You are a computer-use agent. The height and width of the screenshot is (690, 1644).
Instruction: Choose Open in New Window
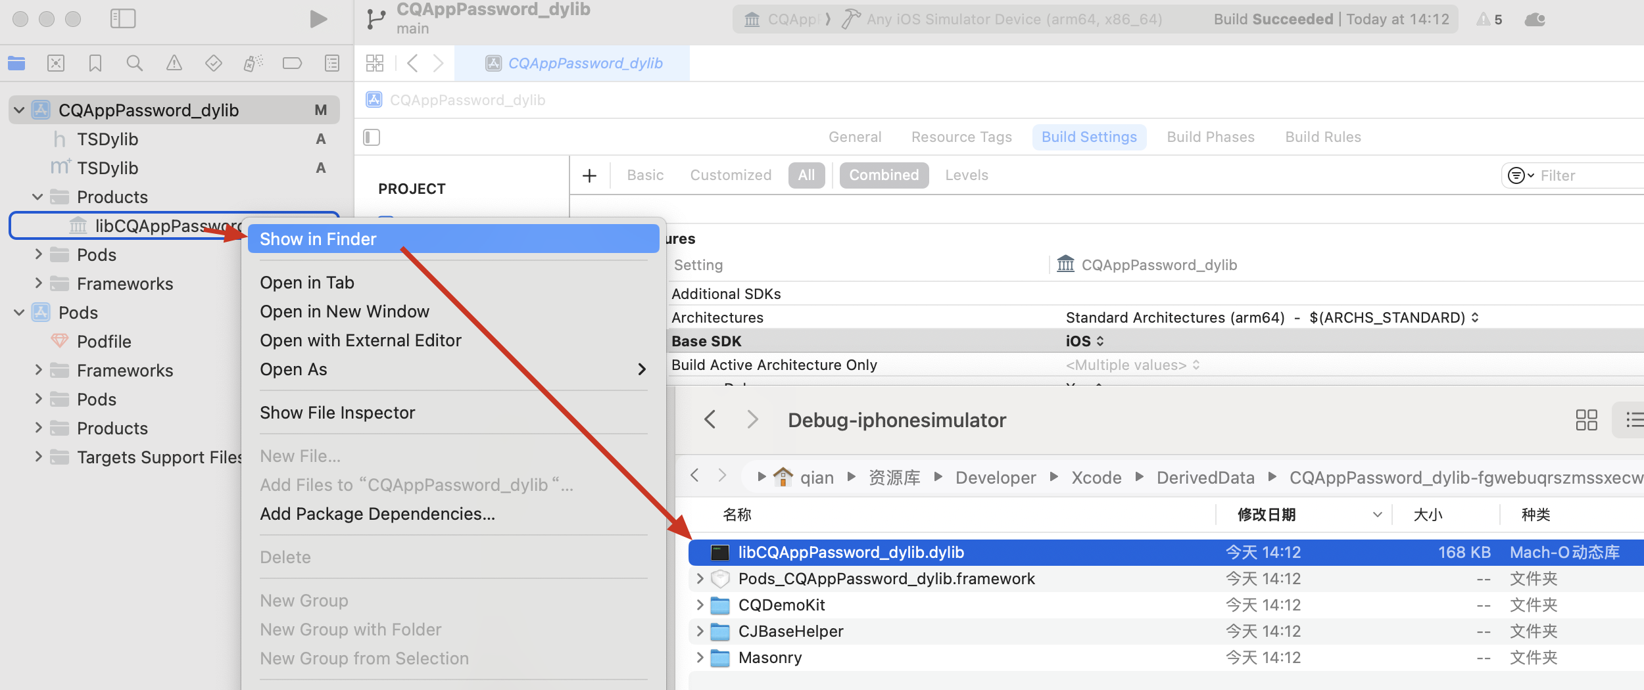click(x=453, y=311)
